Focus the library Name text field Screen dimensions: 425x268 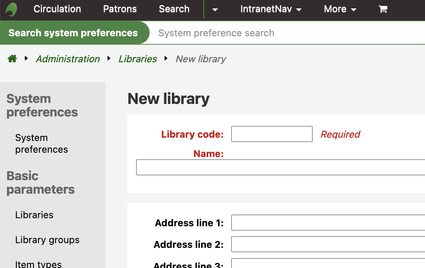[x=280, y=167]
